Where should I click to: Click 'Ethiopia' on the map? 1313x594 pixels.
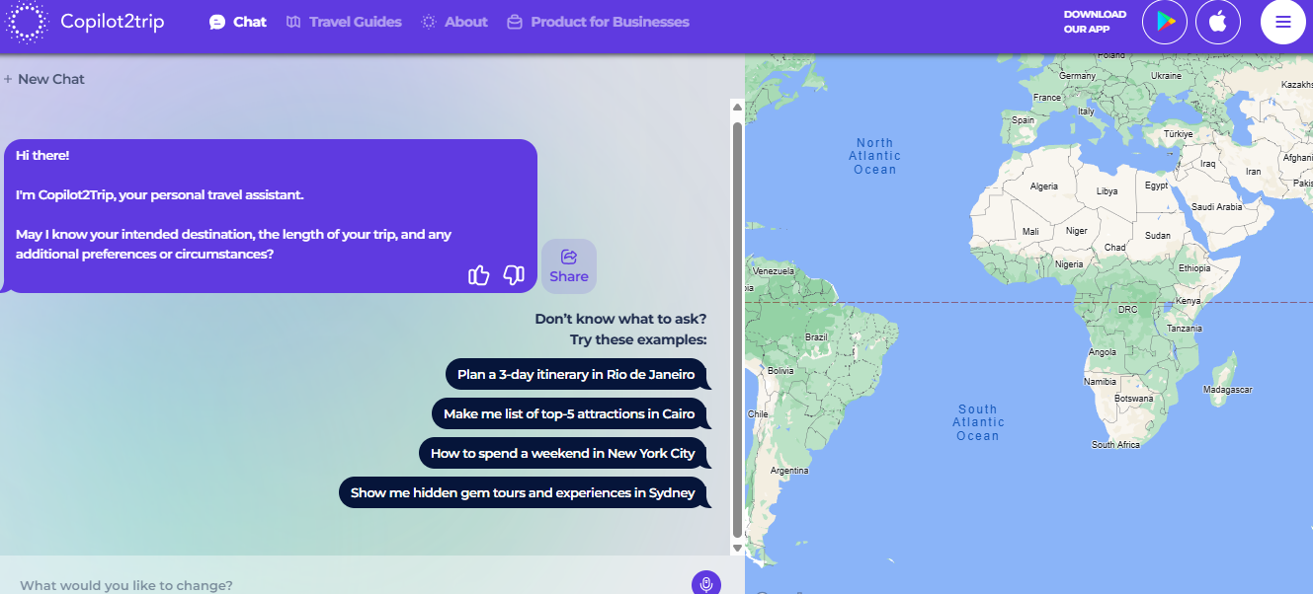1194,268
